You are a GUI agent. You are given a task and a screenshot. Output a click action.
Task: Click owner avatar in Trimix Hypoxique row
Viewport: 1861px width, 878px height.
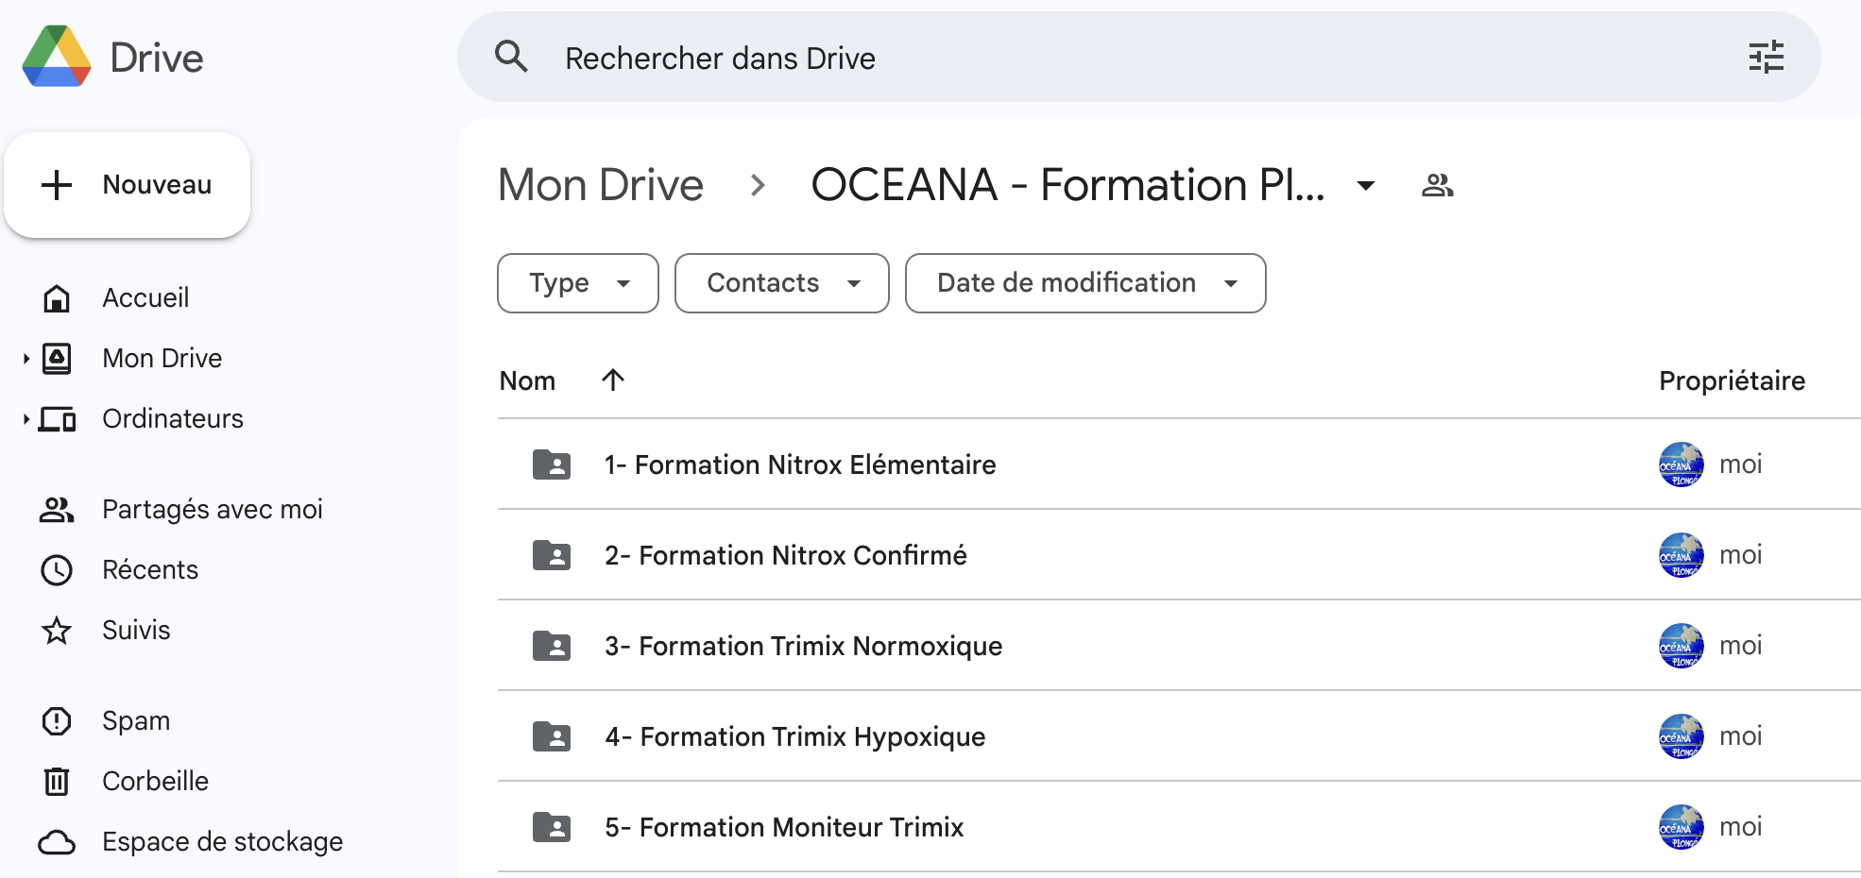click(1682, 736)
